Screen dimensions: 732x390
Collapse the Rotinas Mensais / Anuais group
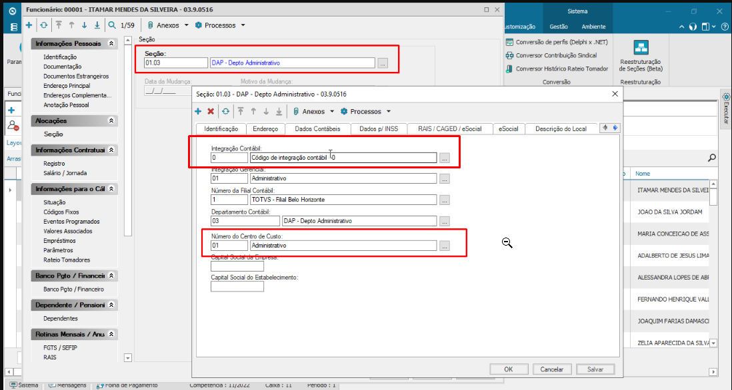coord(111,335)
